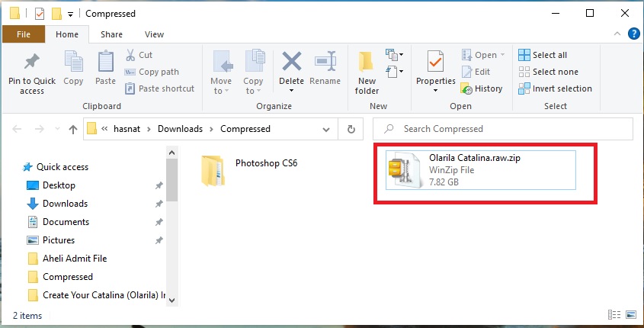
Task: Click Invert selection option
Action: pyautogui.click(x=555, y=88)
